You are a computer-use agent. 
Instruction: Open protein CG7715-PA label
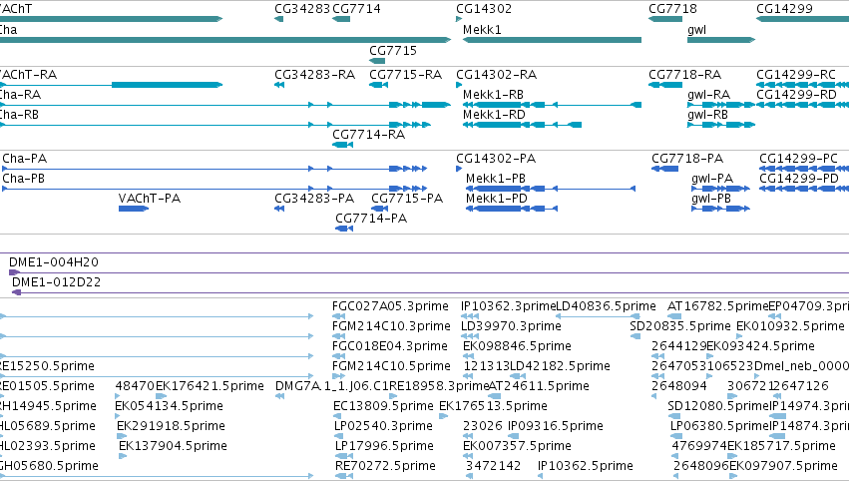tap(407, 199)
